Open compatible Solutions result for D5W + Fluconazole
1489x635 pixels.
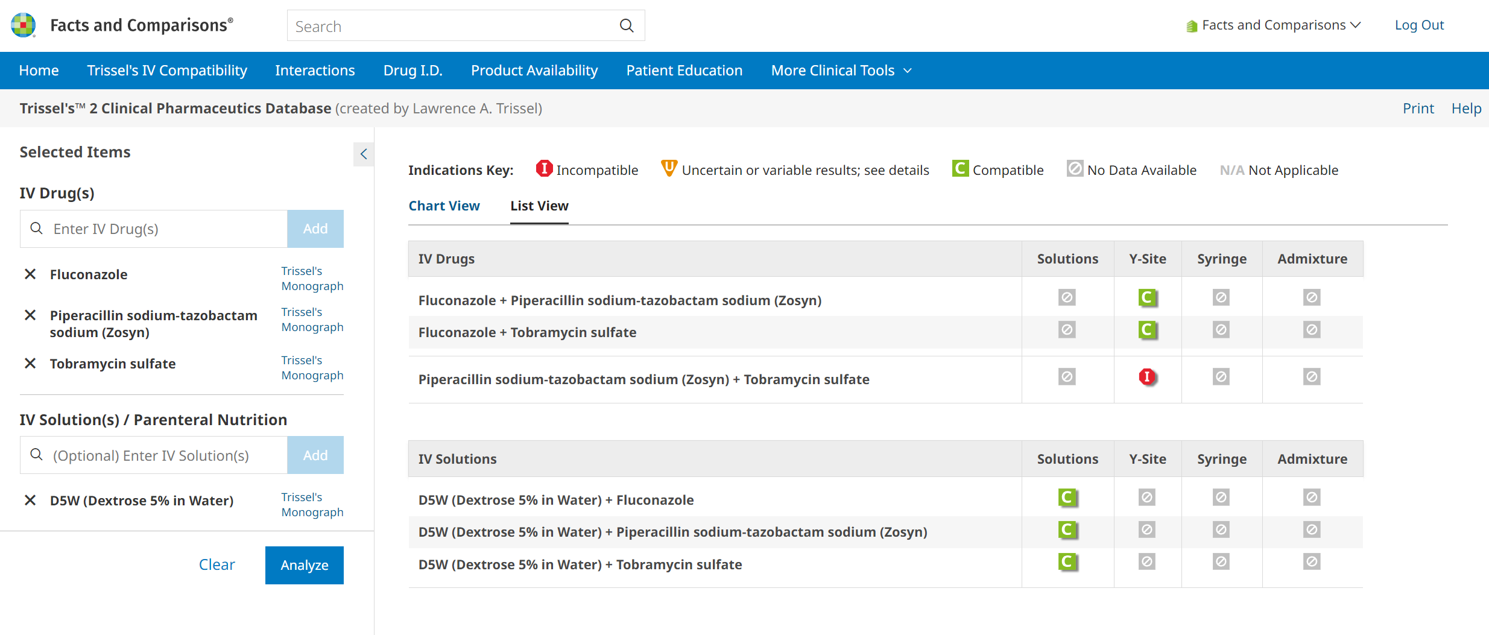(x=1067, y=498)
